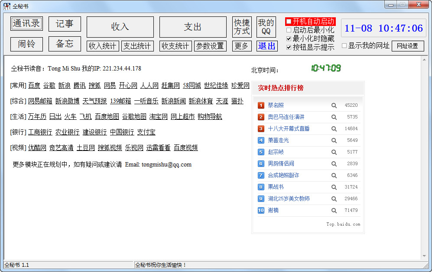The width and height of the screenshot is (432, 272).
Task: Click the blue date-time display
Action: click(x=383, y=28)
